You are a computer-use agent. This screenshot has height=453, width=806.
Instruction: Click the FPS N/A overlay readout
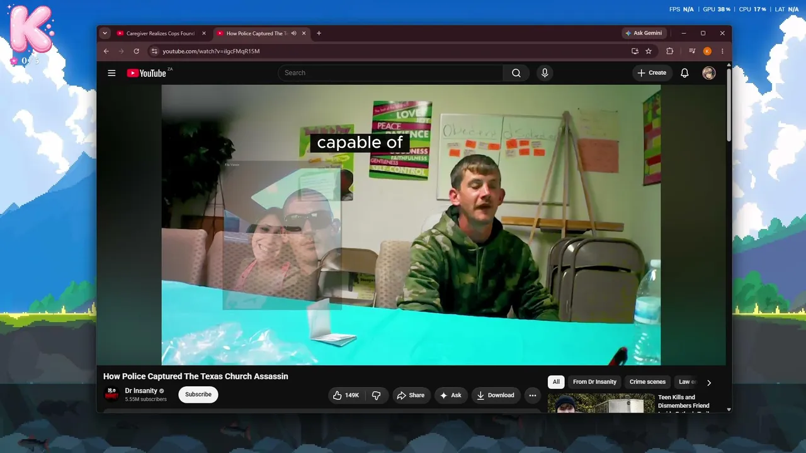681,9
